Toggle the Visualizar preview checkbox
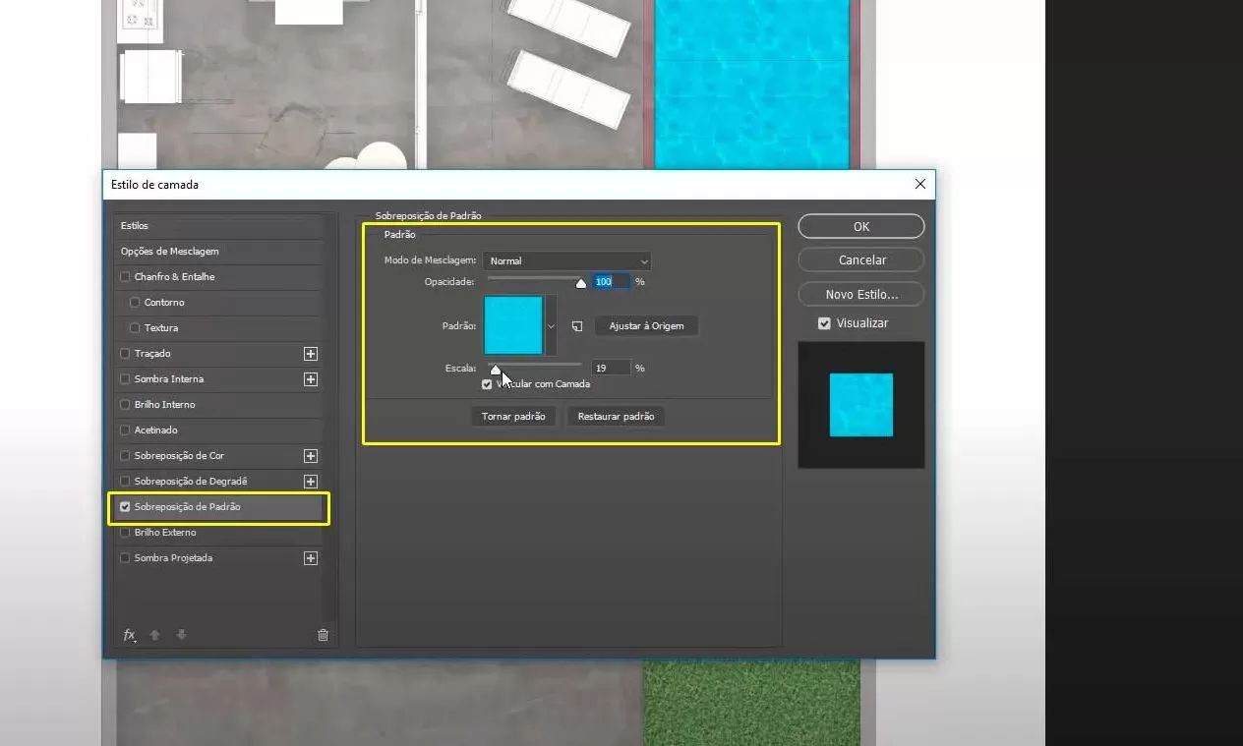 pos(824,323)
